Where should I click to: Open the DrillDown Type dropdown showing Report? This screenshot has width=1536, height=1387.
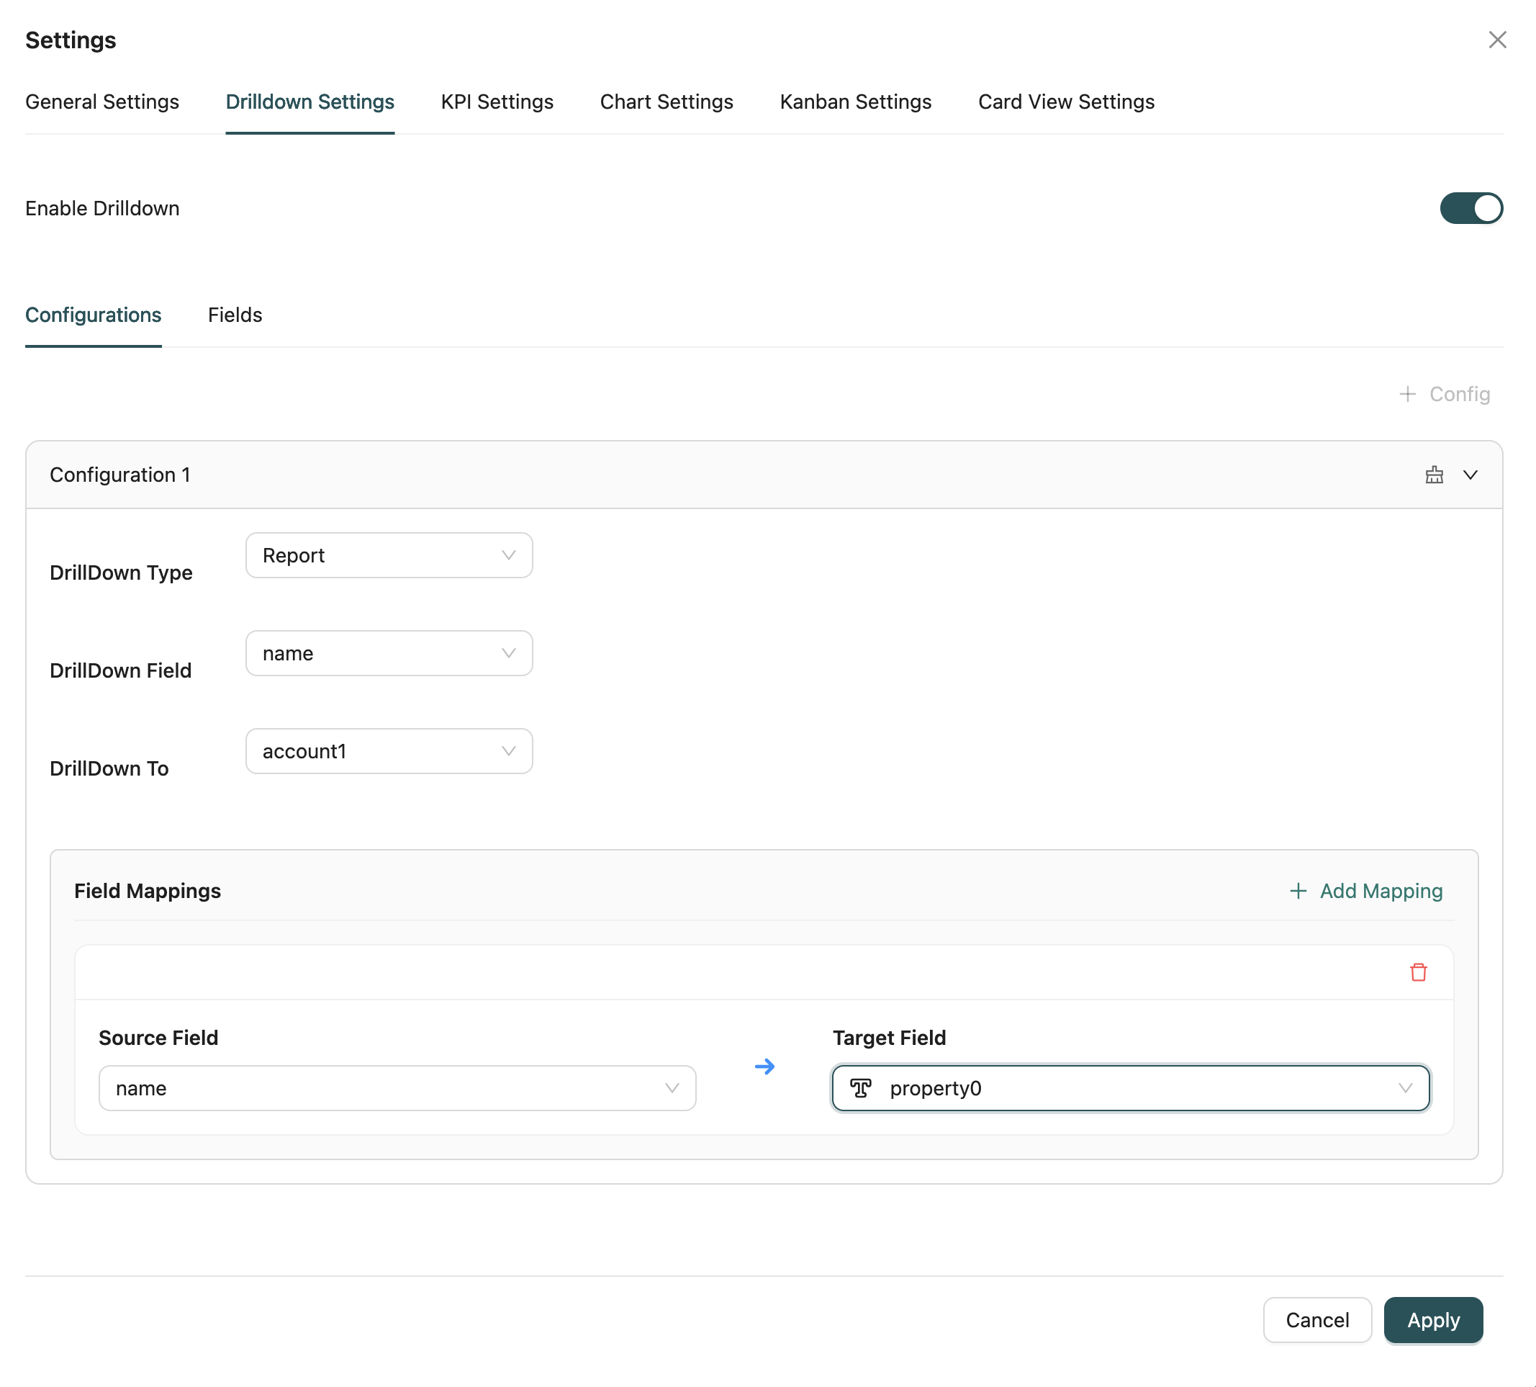[x=389, y=555]
